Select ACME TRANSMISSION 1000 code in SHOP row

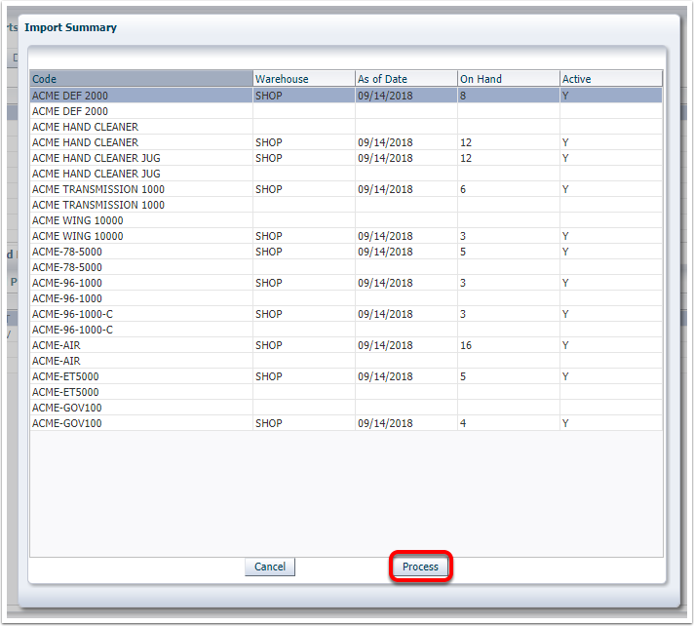coord(141,189)
